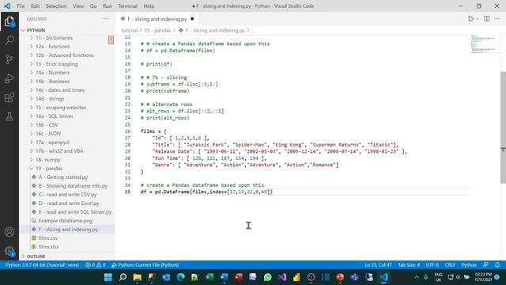The image size is (506, 285).
Task: Open films.xlsx in explorer
Action: pyautogui.click(x=67, y=247)
